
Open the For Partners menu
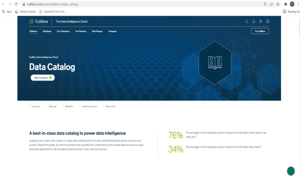81,31
